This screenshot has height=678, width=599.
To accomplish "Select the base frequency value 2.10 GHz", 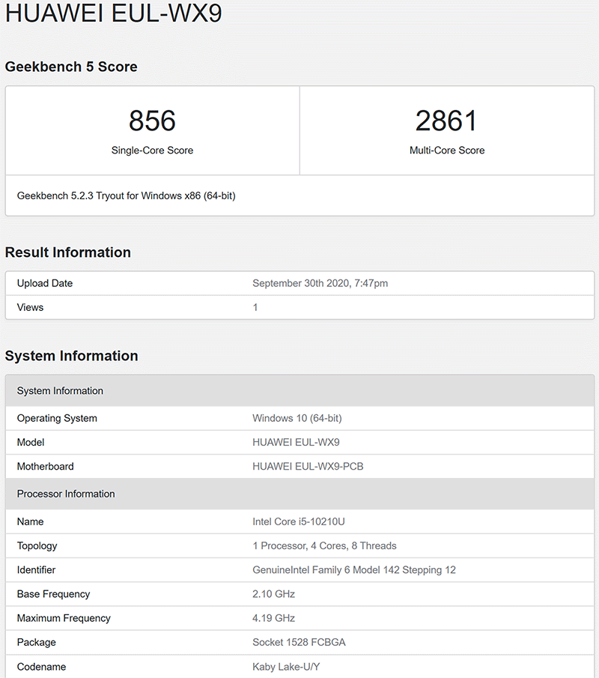I will click(273, 594).
